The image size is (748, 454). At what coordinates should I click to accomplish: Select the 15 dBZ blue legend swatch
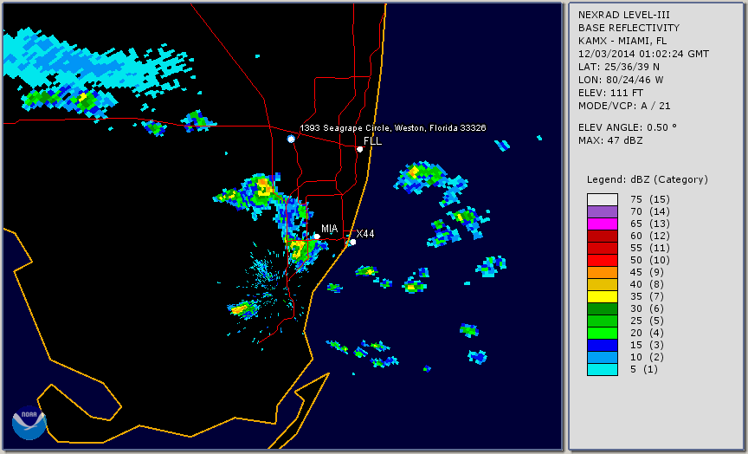click(603, 345)
